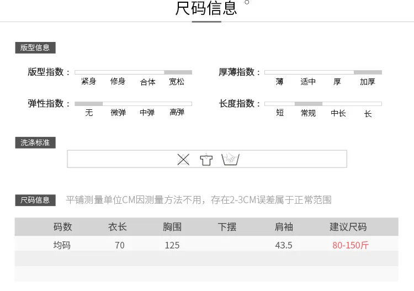414x291 pixels.
Task: Click the 尺码信息 page heading
Action: pos(206,8)
